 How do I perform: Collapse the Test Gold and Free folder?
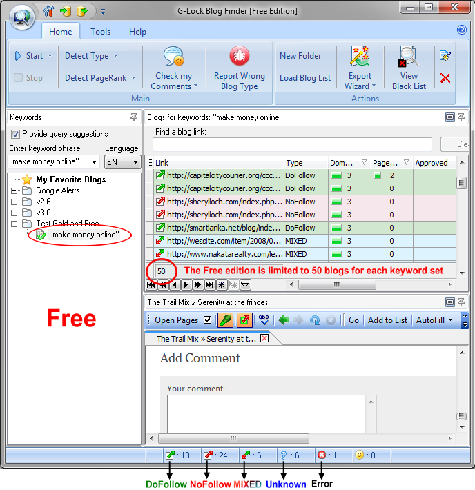[14, 224]
